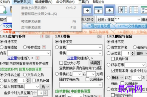This screenshot has width=147, height=97.
Task: Switch to 5.Office文档摘要处理 tab
Action: point(132,26)
